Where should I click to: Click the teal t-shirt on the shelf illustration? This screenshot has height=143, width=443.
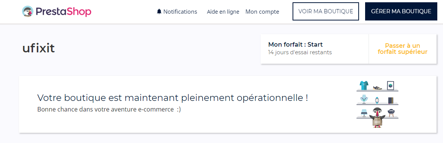tap(364, 85)
